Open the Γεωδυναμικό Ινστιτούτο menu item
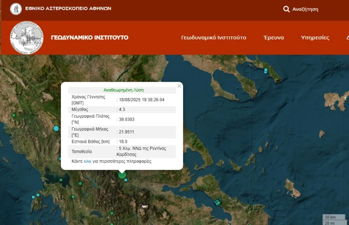Image resolution: width=349 pixels, height=225 pixels. click(x=214, y=38)
